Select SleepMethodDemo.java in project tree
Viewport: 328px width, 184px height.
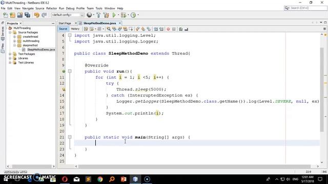tap(41, 50)
